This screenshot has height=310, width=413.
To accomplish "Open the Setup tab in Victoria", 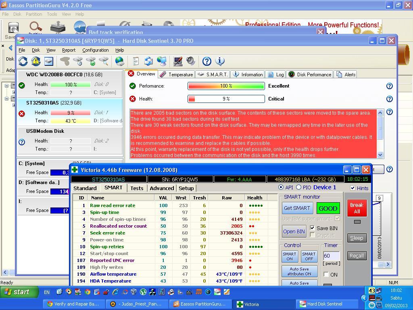I will point(186,188).
